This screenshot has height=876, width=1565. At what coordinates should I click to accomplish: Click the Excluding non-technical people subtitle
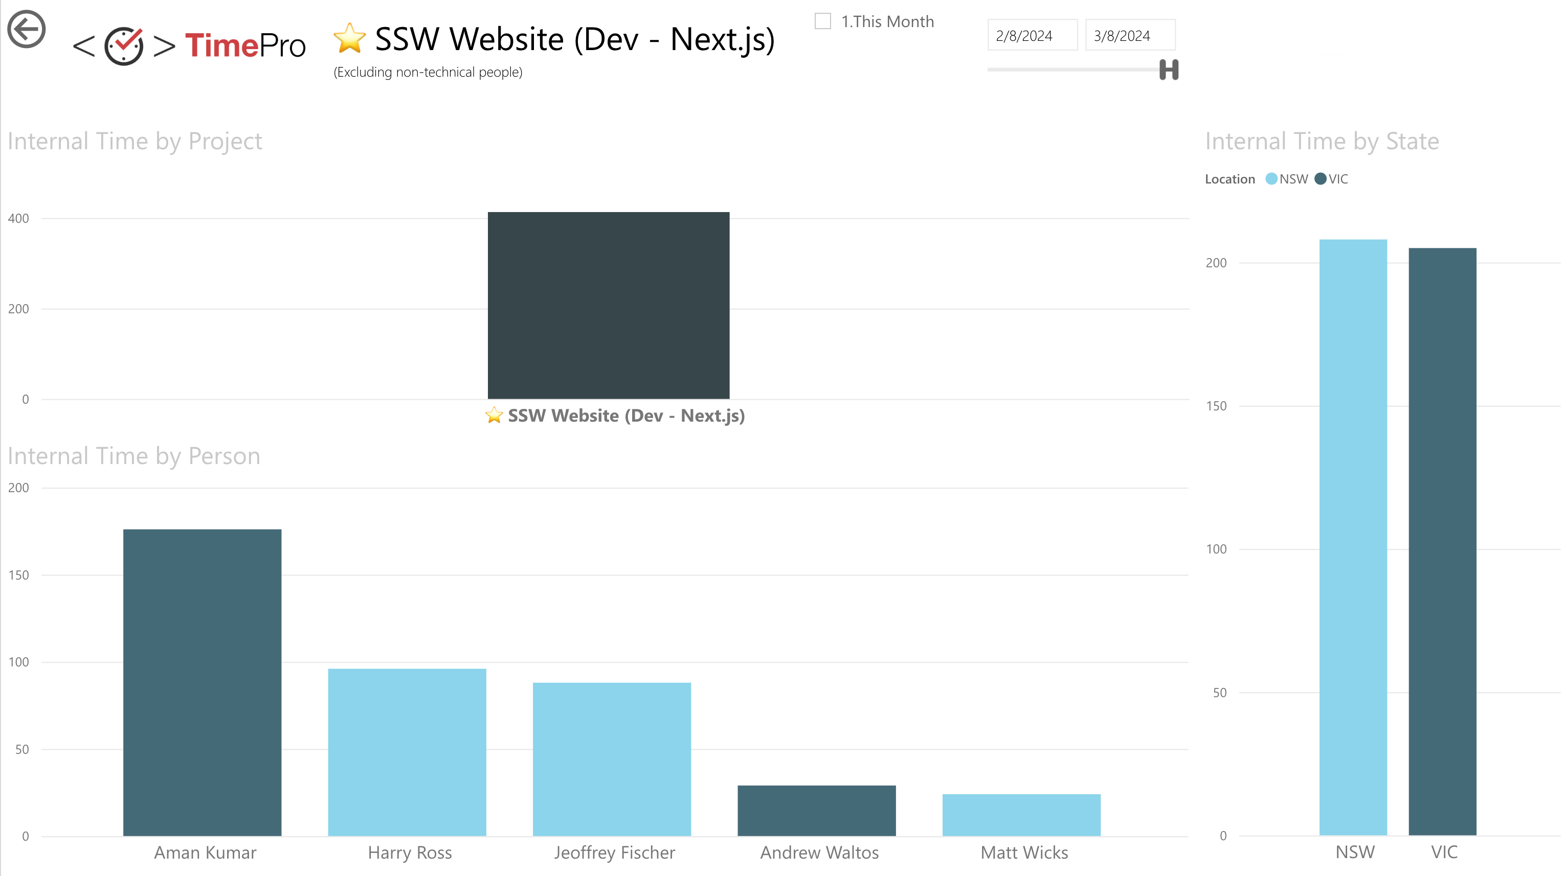pyautogui.click(x=428, y=71)
